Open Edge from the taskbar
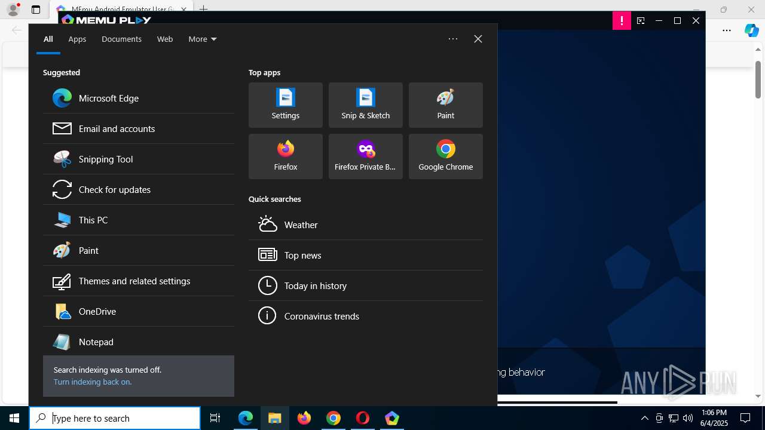This screenshot has height=430, width=765. 246,418
